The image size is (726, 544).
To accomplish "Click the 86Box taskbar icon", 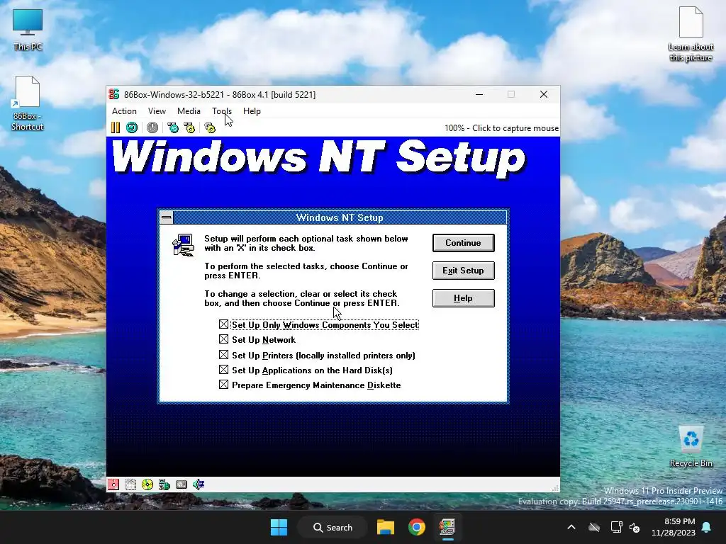I will point(447,527).
